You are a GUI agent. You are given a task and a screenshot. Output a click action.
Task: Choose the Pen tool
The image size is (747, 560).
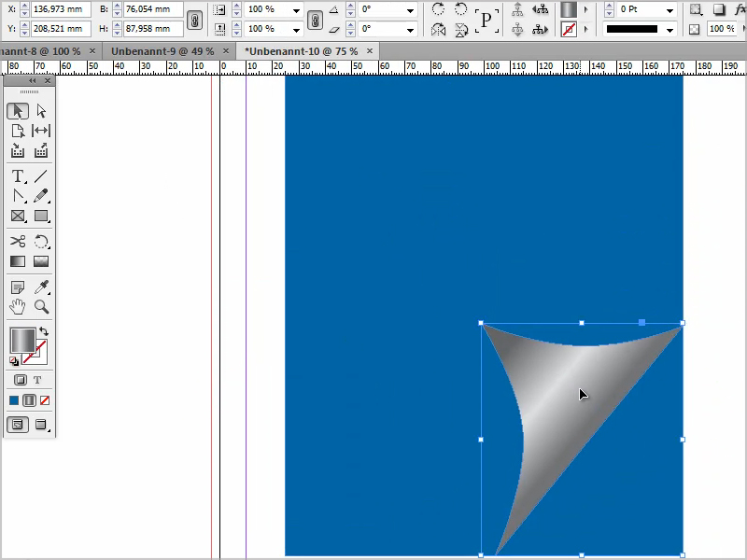pyautogui.click(x=18, y=195)
